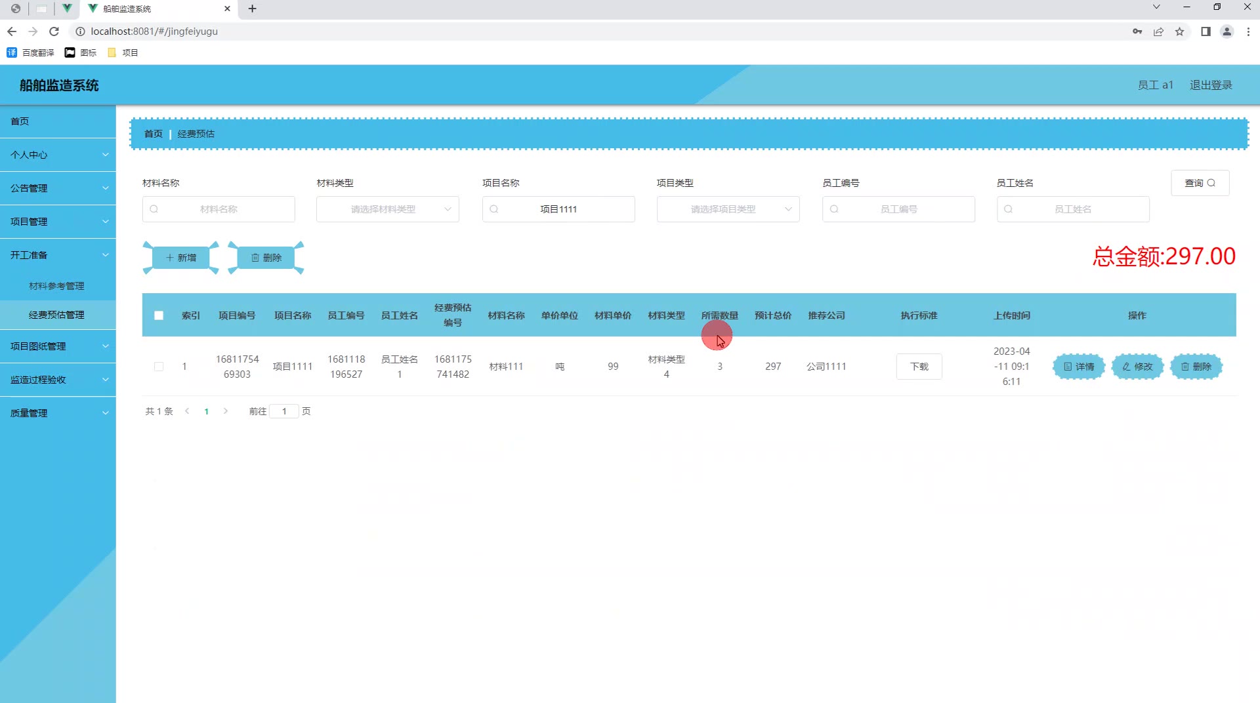The width and height of the screenshot is (1260, 703).
Task: Open browser side panel icon
Action: point(1206,31)
